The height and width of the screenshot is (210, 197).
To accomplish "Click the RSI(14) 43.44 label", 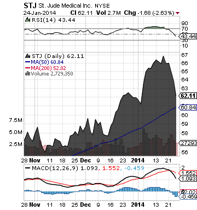I will [54, 20].
